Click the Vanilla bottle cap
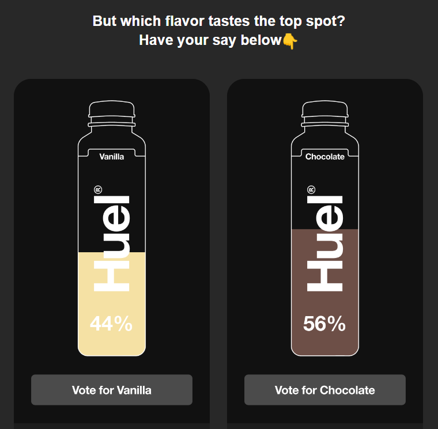The image size is (438, 429). click(112, 109)
